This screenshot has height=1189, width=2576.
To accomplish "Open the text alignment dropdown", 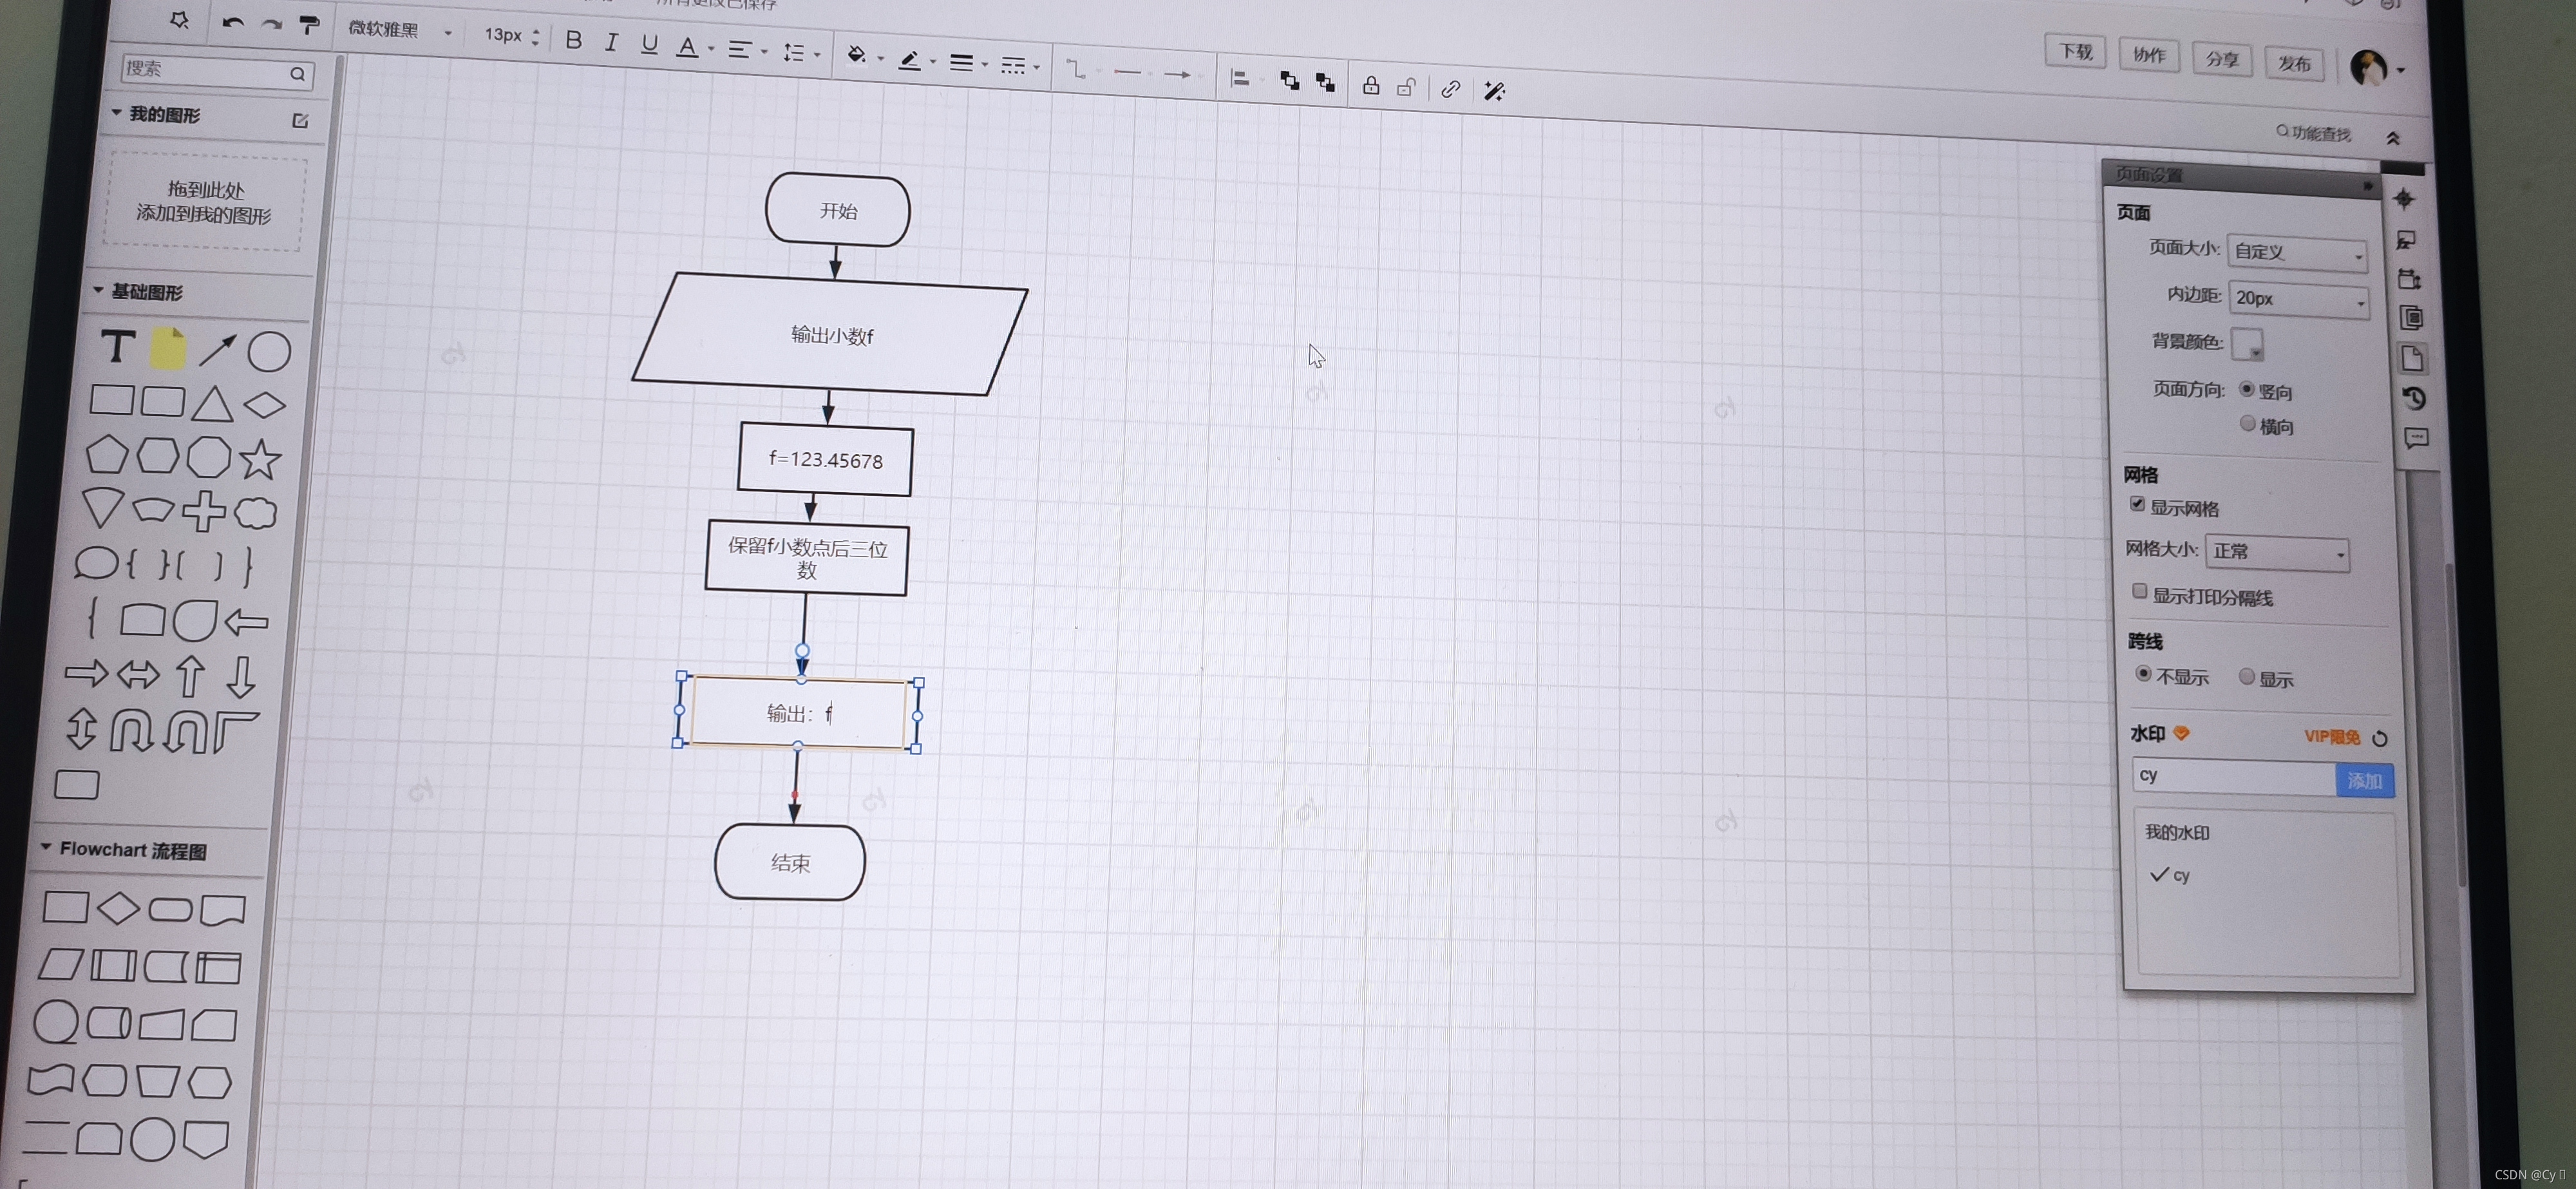I will (739, 49).
